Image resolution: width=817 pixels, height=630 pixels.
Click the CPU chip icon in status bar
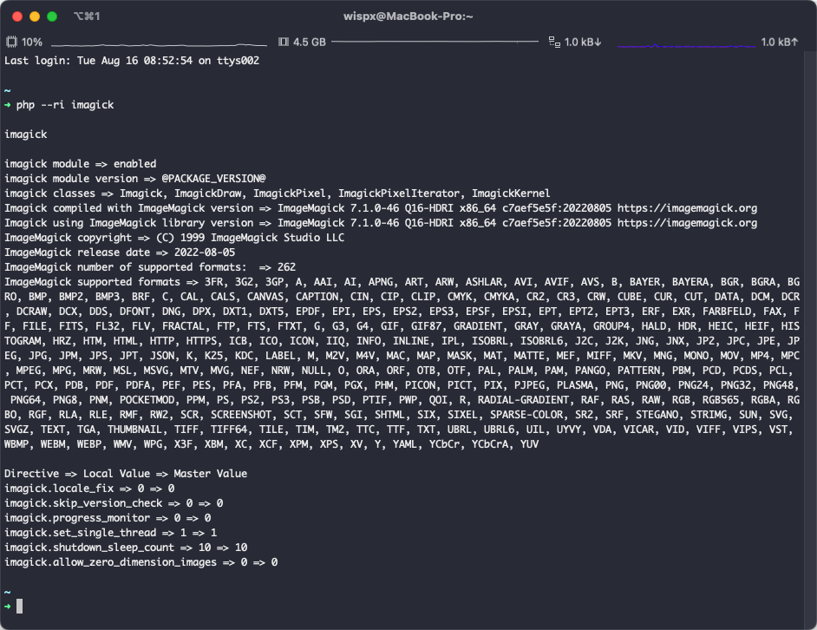coord(11,42)
